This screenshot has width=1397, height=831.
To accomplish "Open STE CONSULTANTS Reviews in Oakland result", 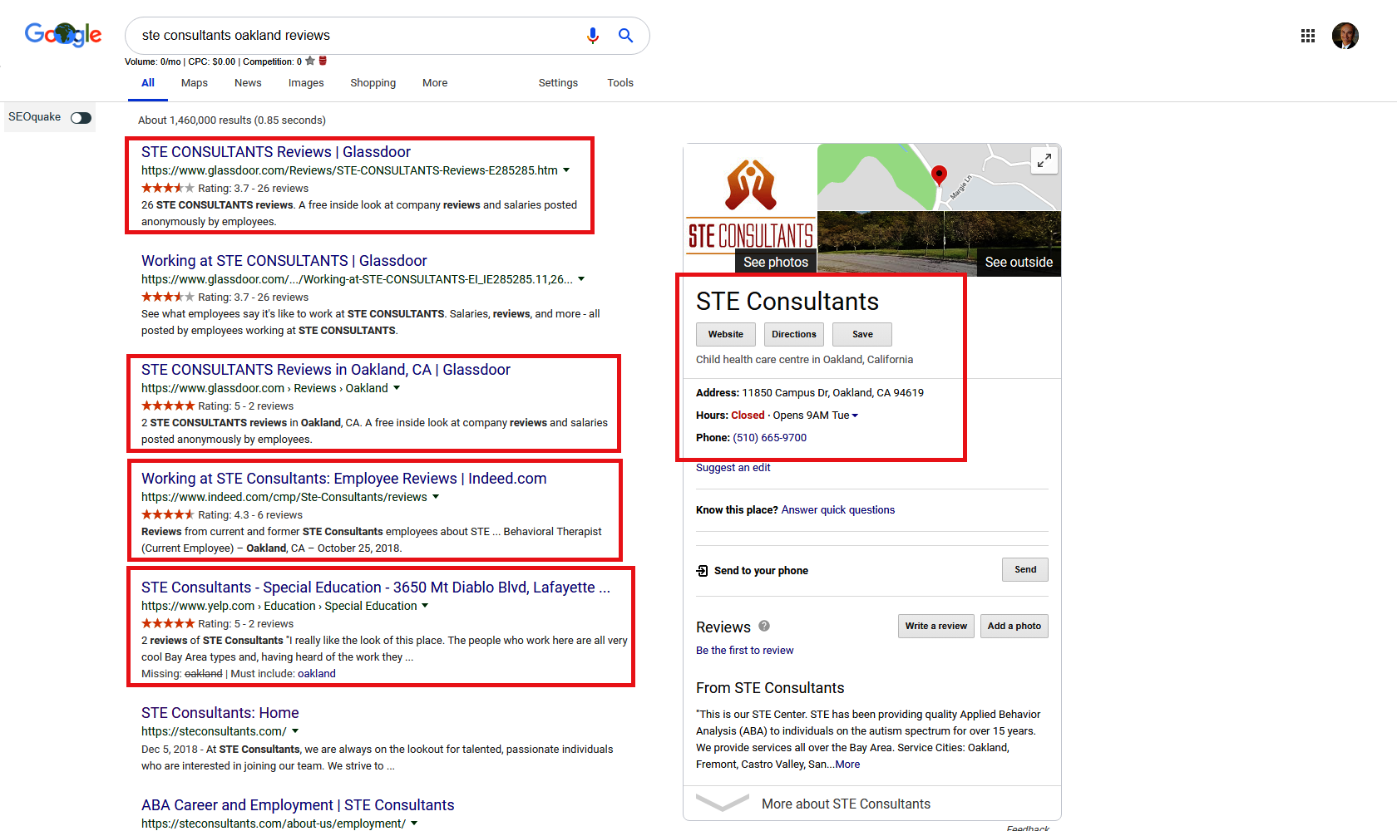I will [326, 370].
